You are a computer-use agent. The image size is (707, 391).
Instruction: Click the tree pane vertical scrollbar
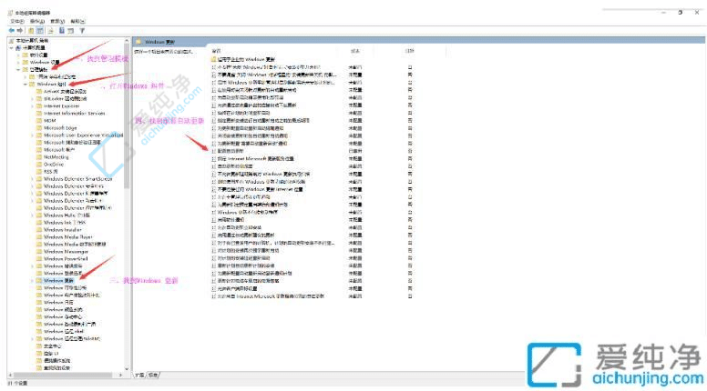click(x=127, y=117)
